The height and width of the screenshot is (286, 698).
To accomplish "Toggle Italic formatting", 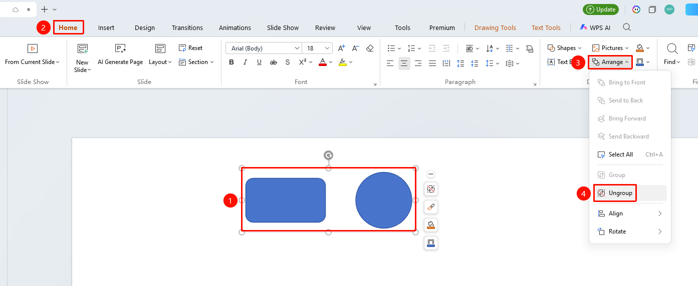I will [x=246, y=62].
